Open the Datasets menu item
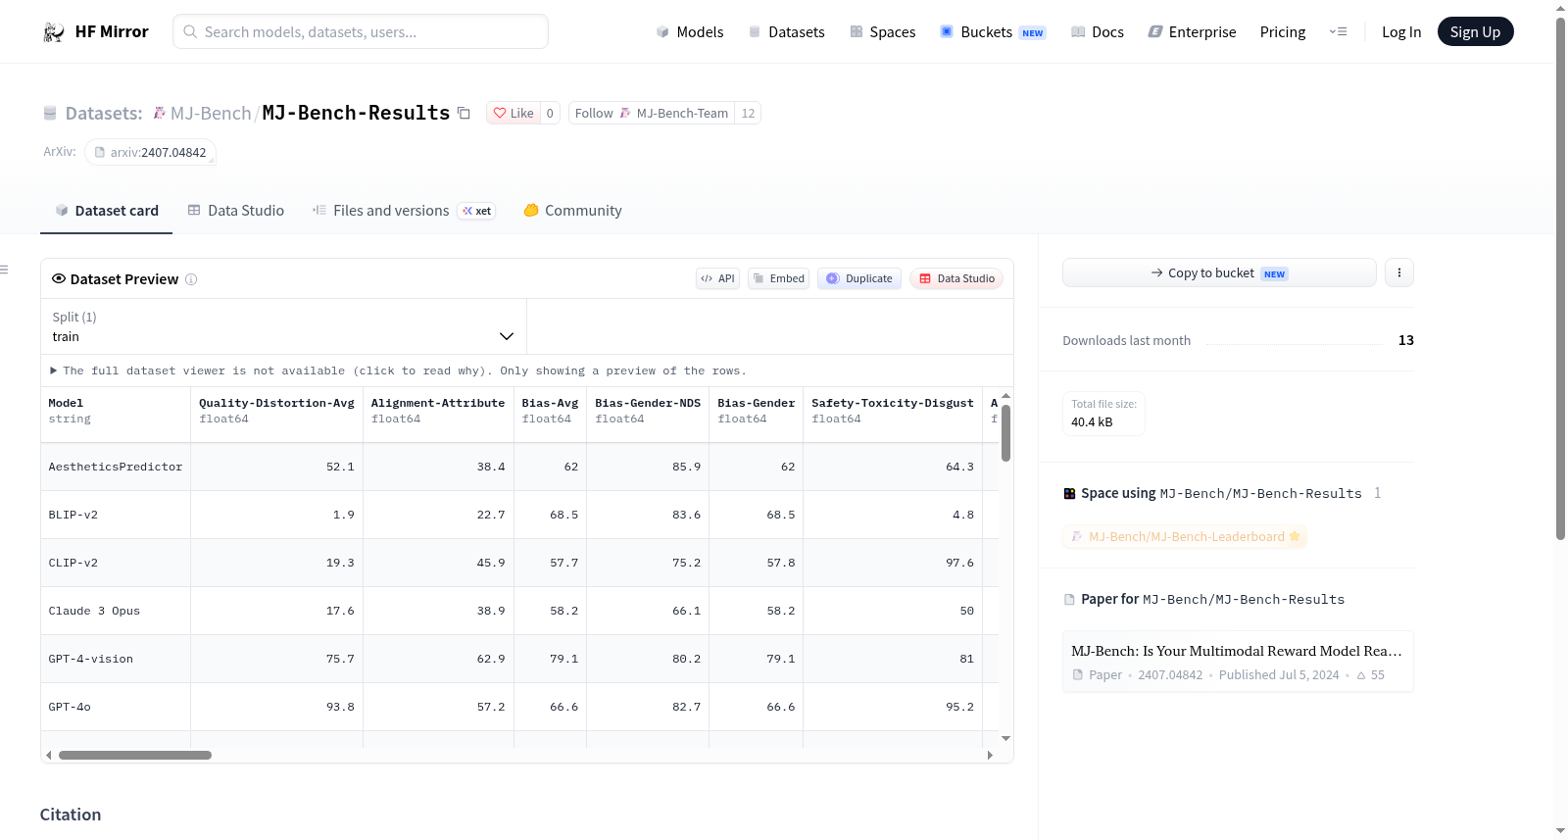The image size is (1568, 840). [x=787, y=32]
